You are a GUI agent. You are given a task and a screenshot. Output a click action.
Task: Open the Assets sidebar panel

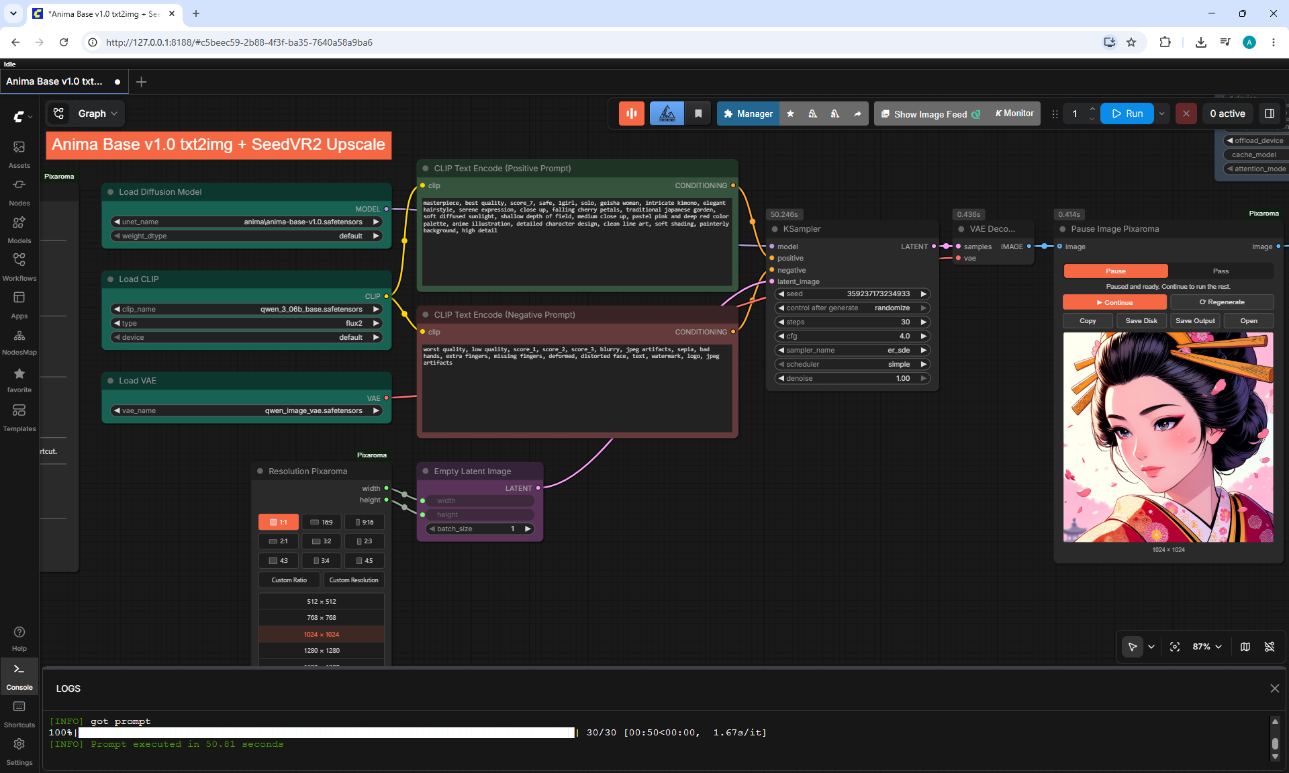(19, 154)
